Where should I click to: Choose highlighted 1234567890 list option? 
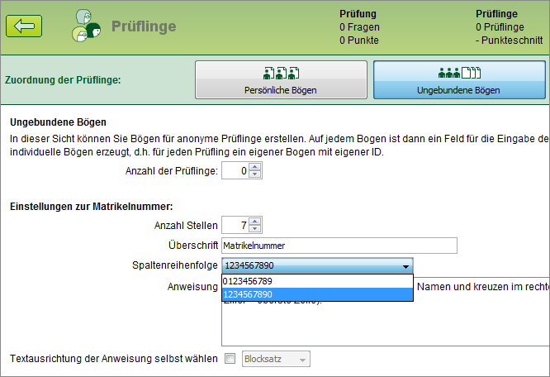pyautogui.click(x=317, y=294)
